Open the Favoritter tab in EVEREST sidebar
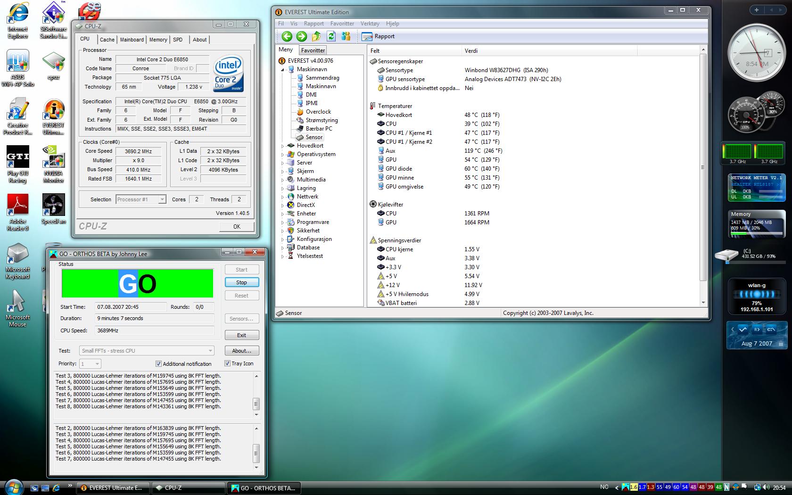Image resolution: width=792 pixels, height=495 pixels. click(x=313, y=50)
